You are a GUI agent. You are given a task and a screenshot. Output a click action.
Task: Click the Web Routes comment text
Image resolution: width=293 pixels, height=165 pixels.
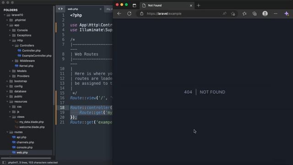coord(87,54)
